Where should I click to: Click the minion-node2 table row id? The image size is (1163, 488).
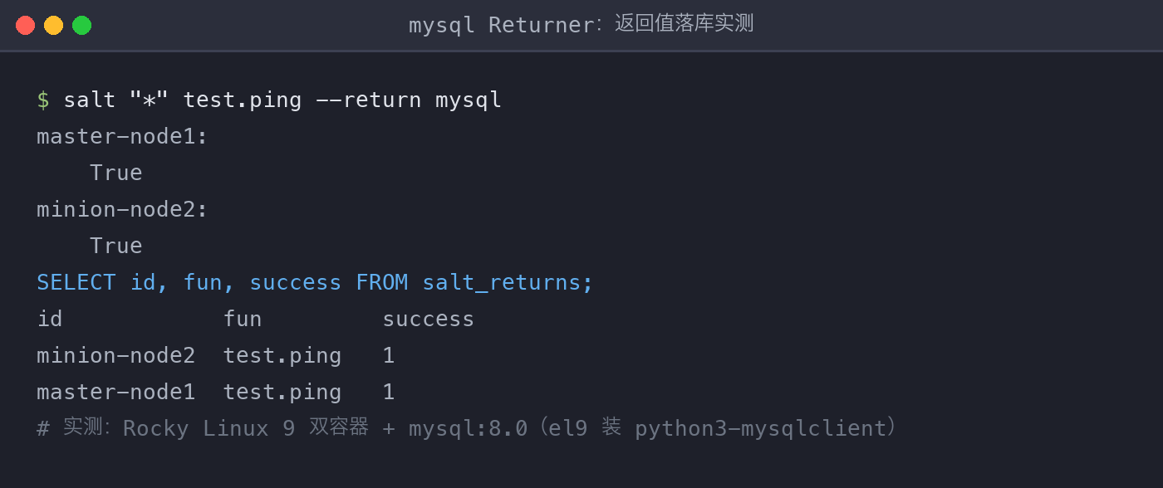point(116,355)
